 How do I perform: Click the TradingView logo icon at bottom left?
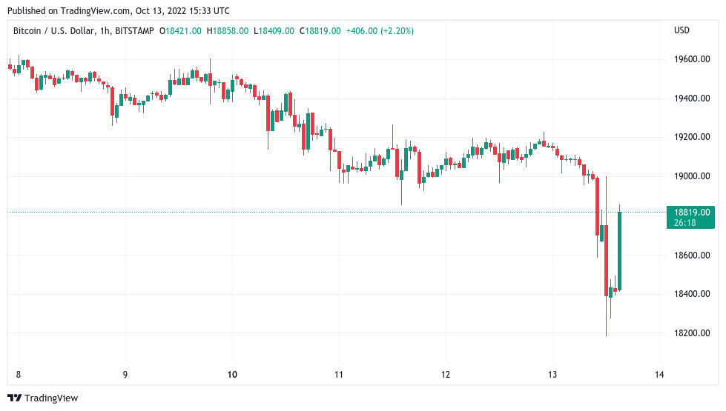pos(13,398)
